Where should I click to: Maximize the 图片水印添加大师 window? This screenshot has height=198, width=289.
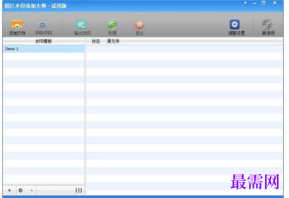264,3
